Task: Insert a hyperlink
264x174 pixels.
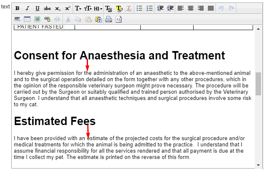Action: point(47,19)
